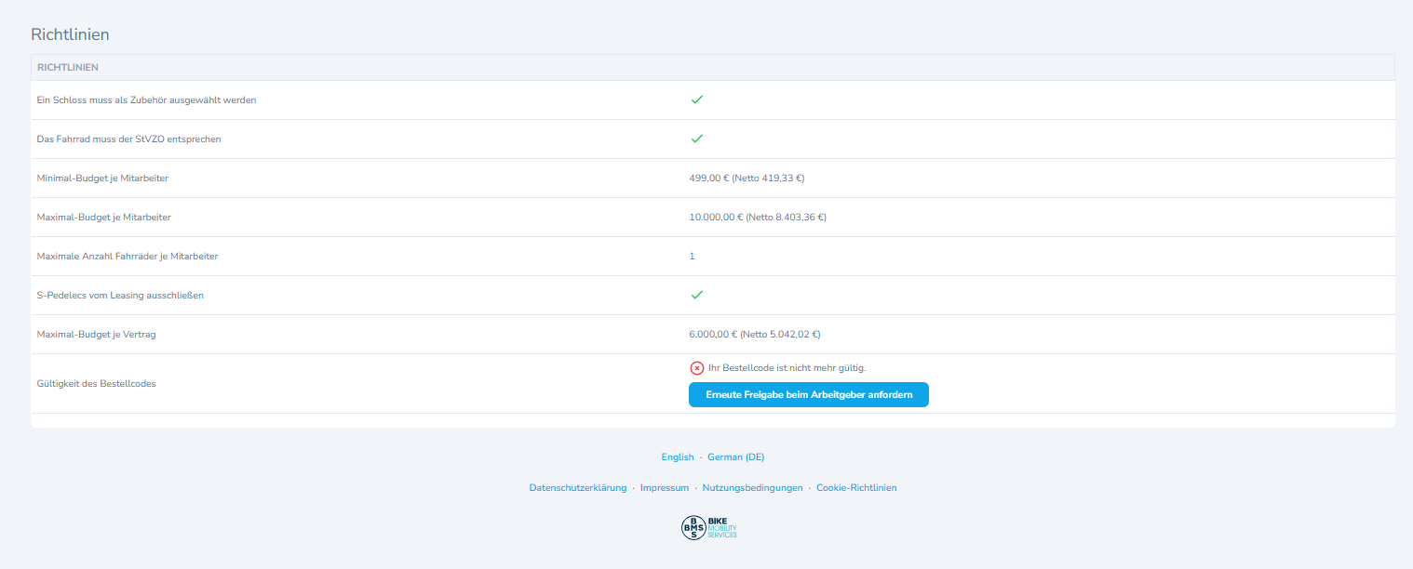
Task: Request renewed approval via Erneute Freigabe button
Action: click(809, 395)
